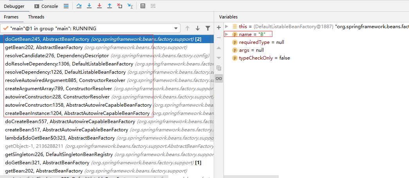This screenshot has width=409, height=178.
Task: Switch to the Threads tab
Action: pos(36,17)
